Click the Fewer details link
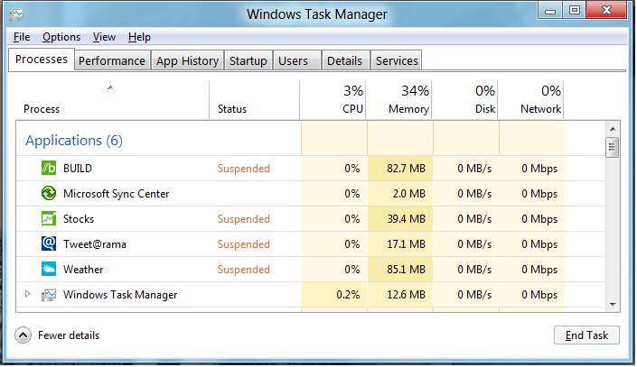 (69, 335)
